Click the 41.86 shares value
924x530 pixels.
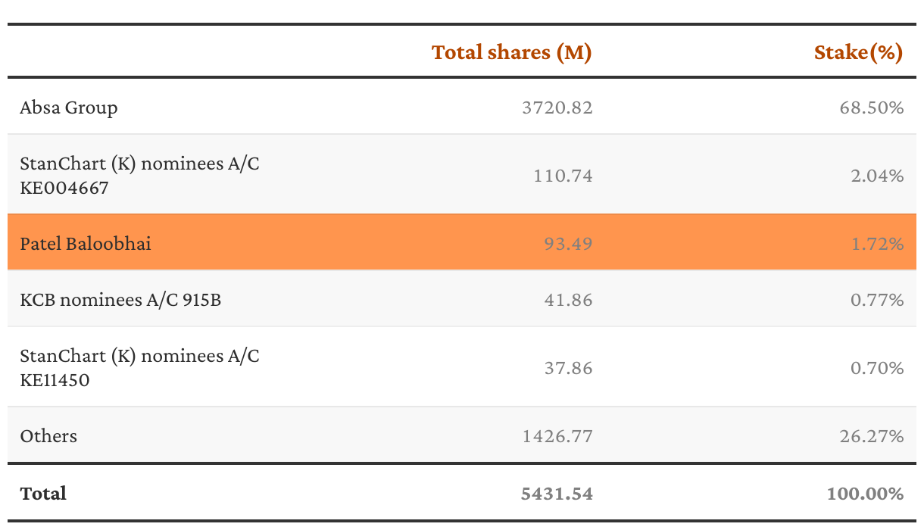point(568,300)
